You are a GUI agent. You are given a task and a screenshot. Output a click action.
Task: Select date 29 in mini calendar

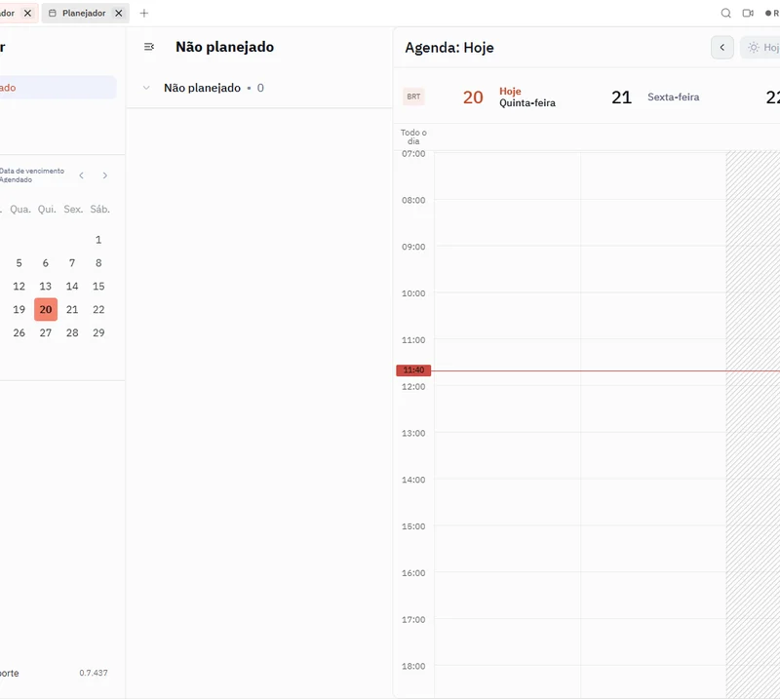point(98,332)
